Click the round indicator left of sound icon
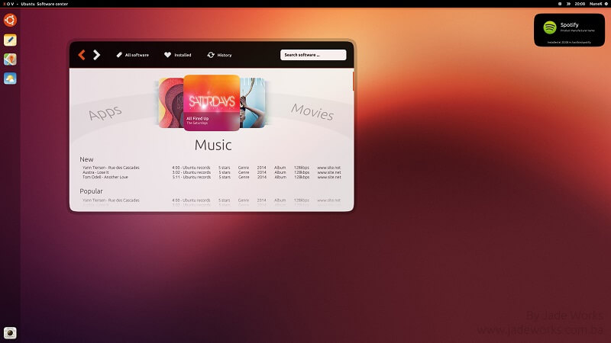Screen dimensions: 611x343 point(560,4)
